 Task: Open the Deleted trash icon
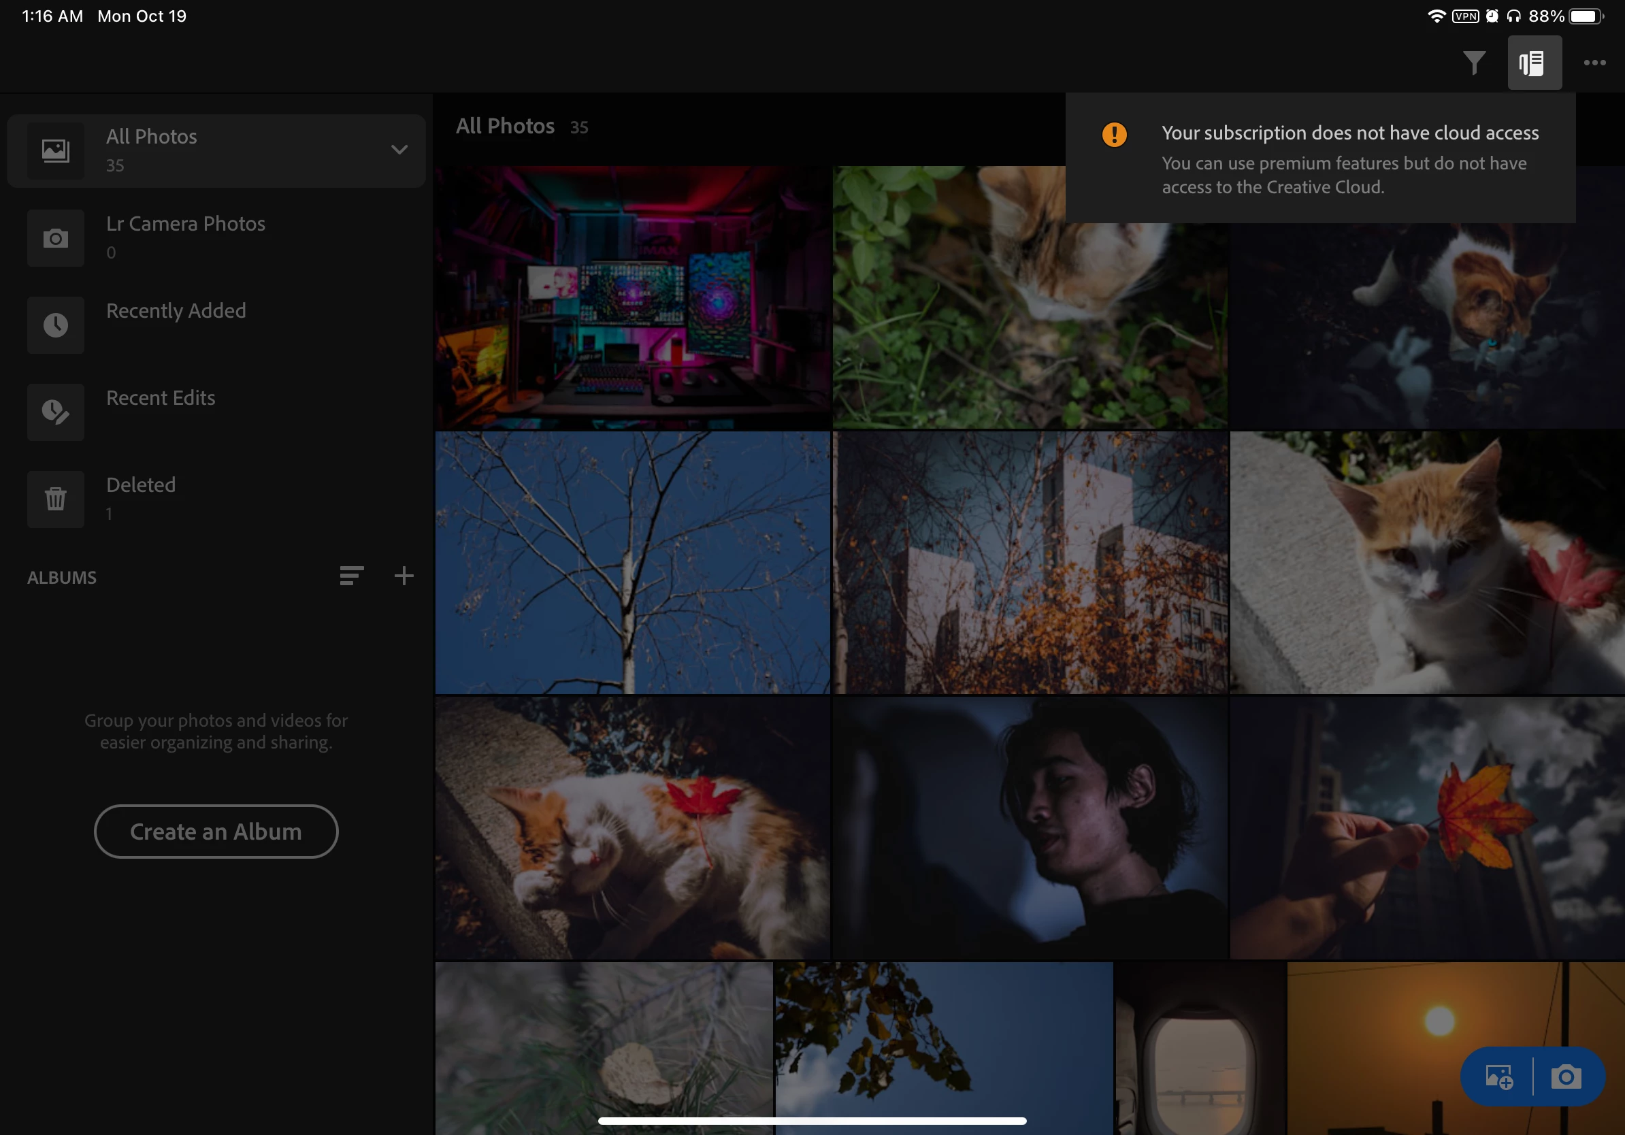[56, 499]
